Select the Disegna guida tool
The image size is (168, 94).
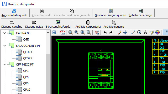pos(34,24)
